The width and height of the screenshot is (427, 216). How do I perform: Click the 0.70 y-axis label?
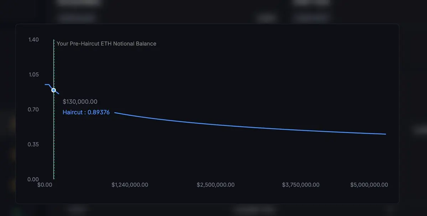pyautogui.click(x=33, y=109)
